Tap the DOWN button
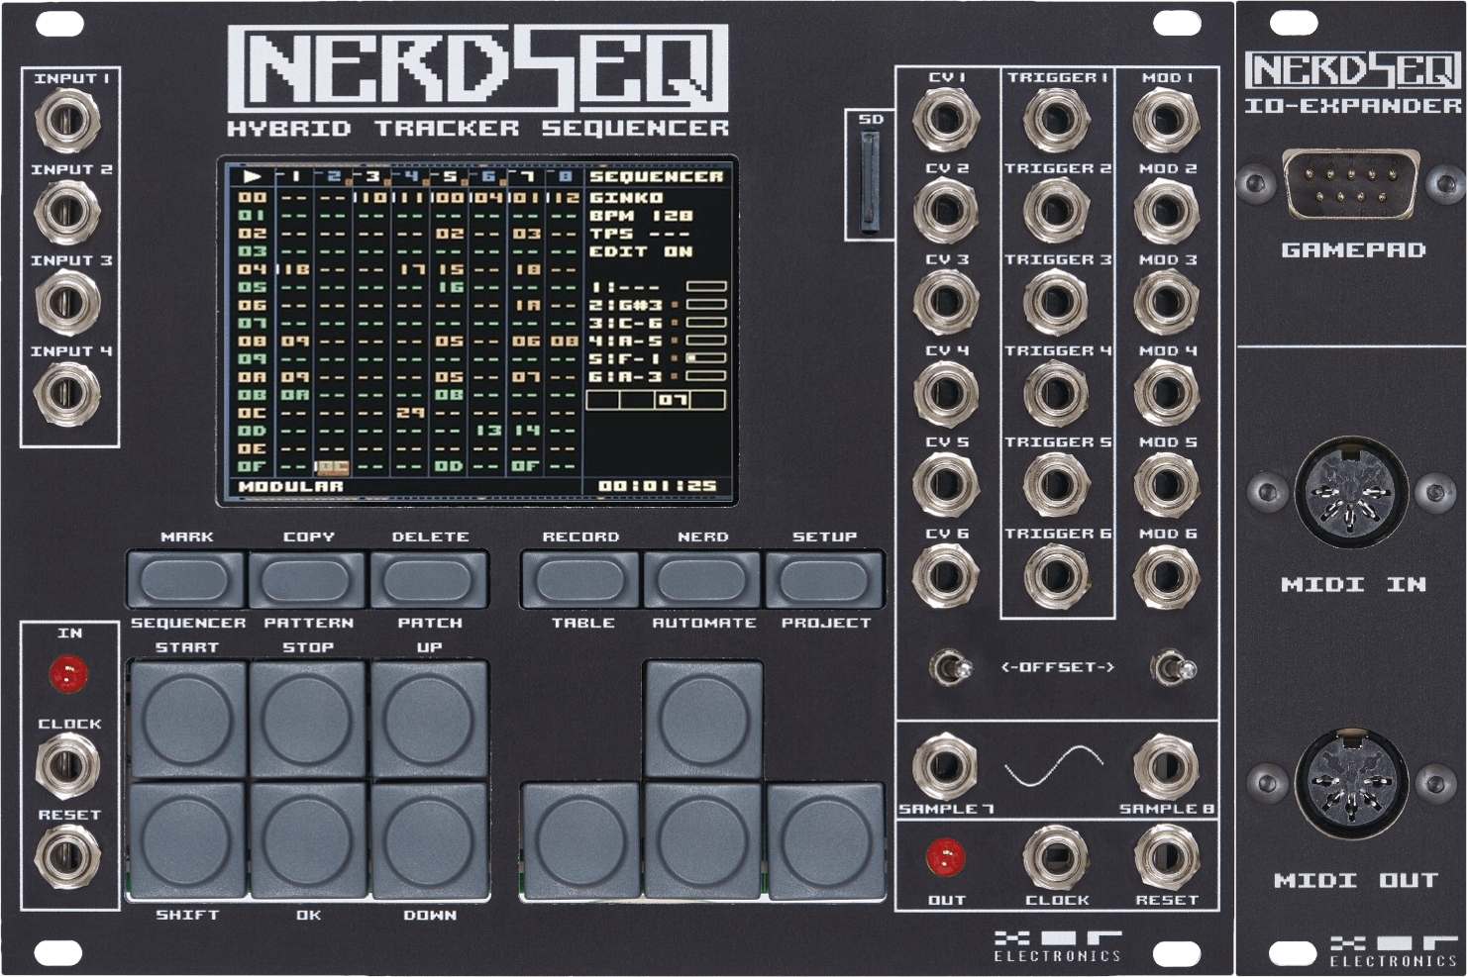The width and height of the screenshot is (1468, 977). pos(430,840)
